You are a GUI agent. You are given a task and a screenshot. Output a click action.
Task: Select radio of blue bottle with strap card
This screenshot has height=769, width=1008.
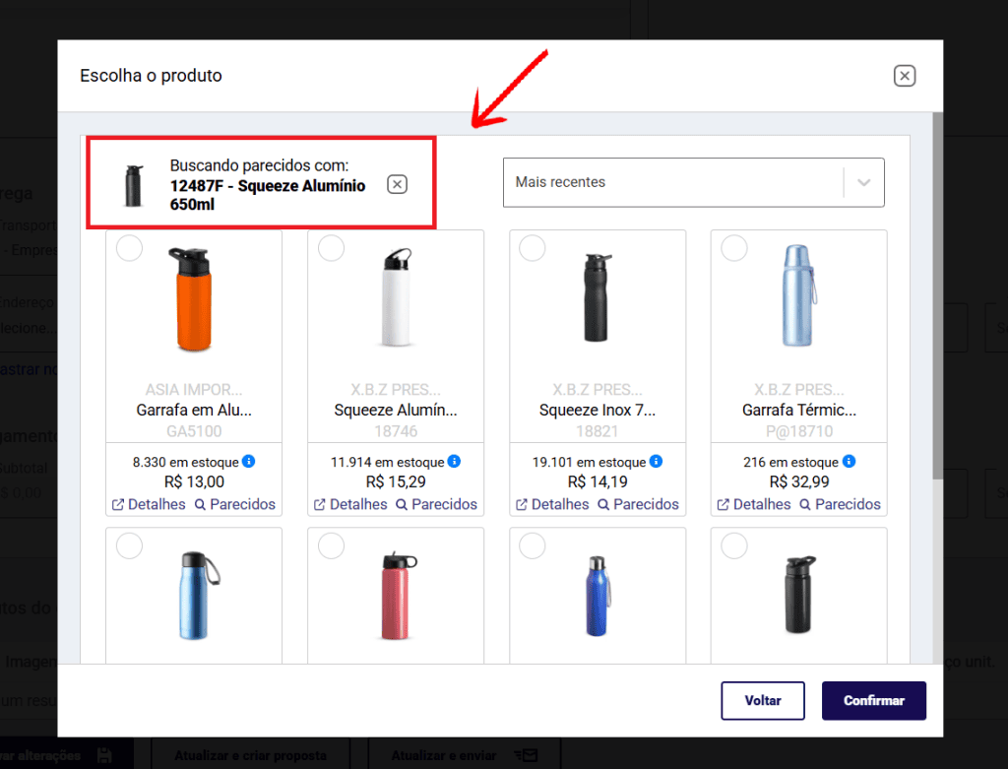pos(129,545)
